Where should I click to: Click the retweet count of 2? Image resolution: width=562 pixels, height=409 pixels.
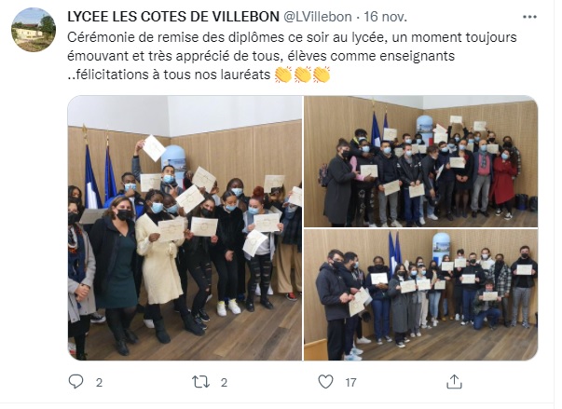click(224, 383)
